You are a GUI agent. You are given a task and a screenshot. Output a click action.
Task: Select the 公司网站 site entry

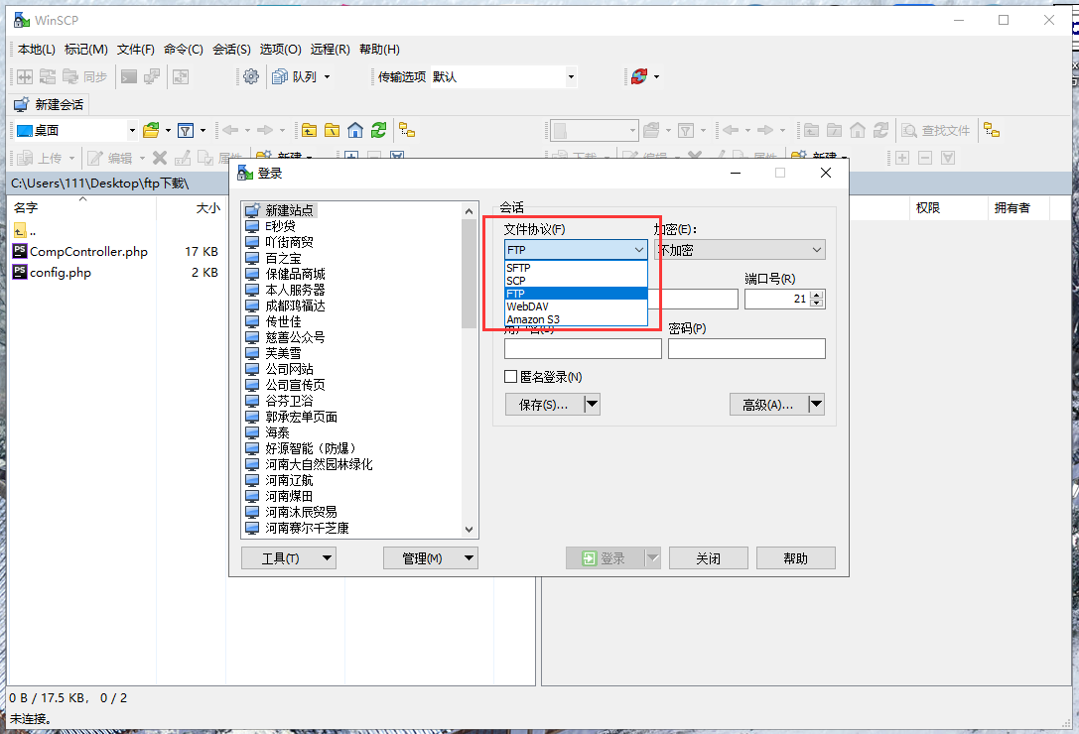click(289, 369)
